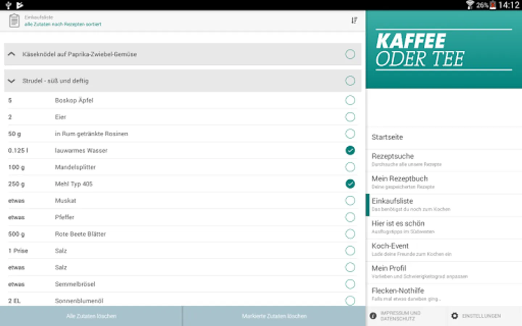Collapse the Strudel - süß und deftig section
The height and width of the screenshot is (326, 522).
(12, 81)
